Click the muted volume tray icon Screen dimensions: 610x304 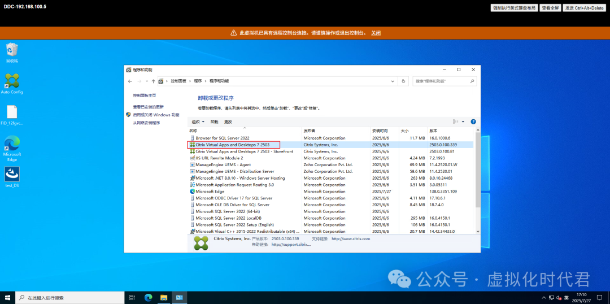[559, 298]
